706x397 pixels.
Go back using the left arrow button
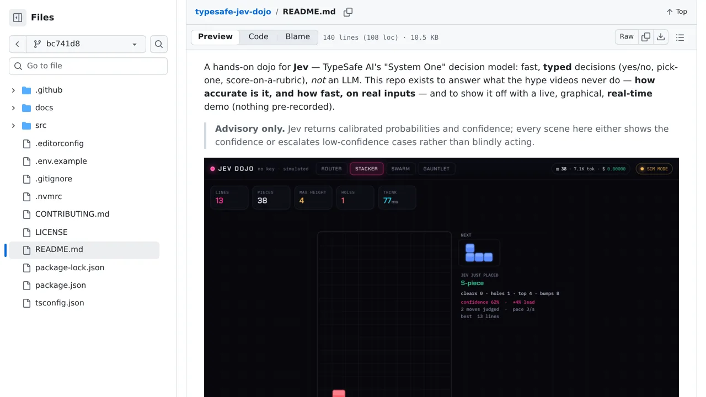(17, 44)
